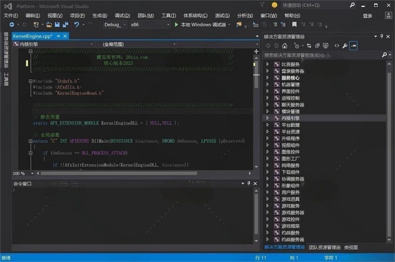Open the Debug configuration dropdown
The width and height of the screenshot is (395, 262).
115,25
